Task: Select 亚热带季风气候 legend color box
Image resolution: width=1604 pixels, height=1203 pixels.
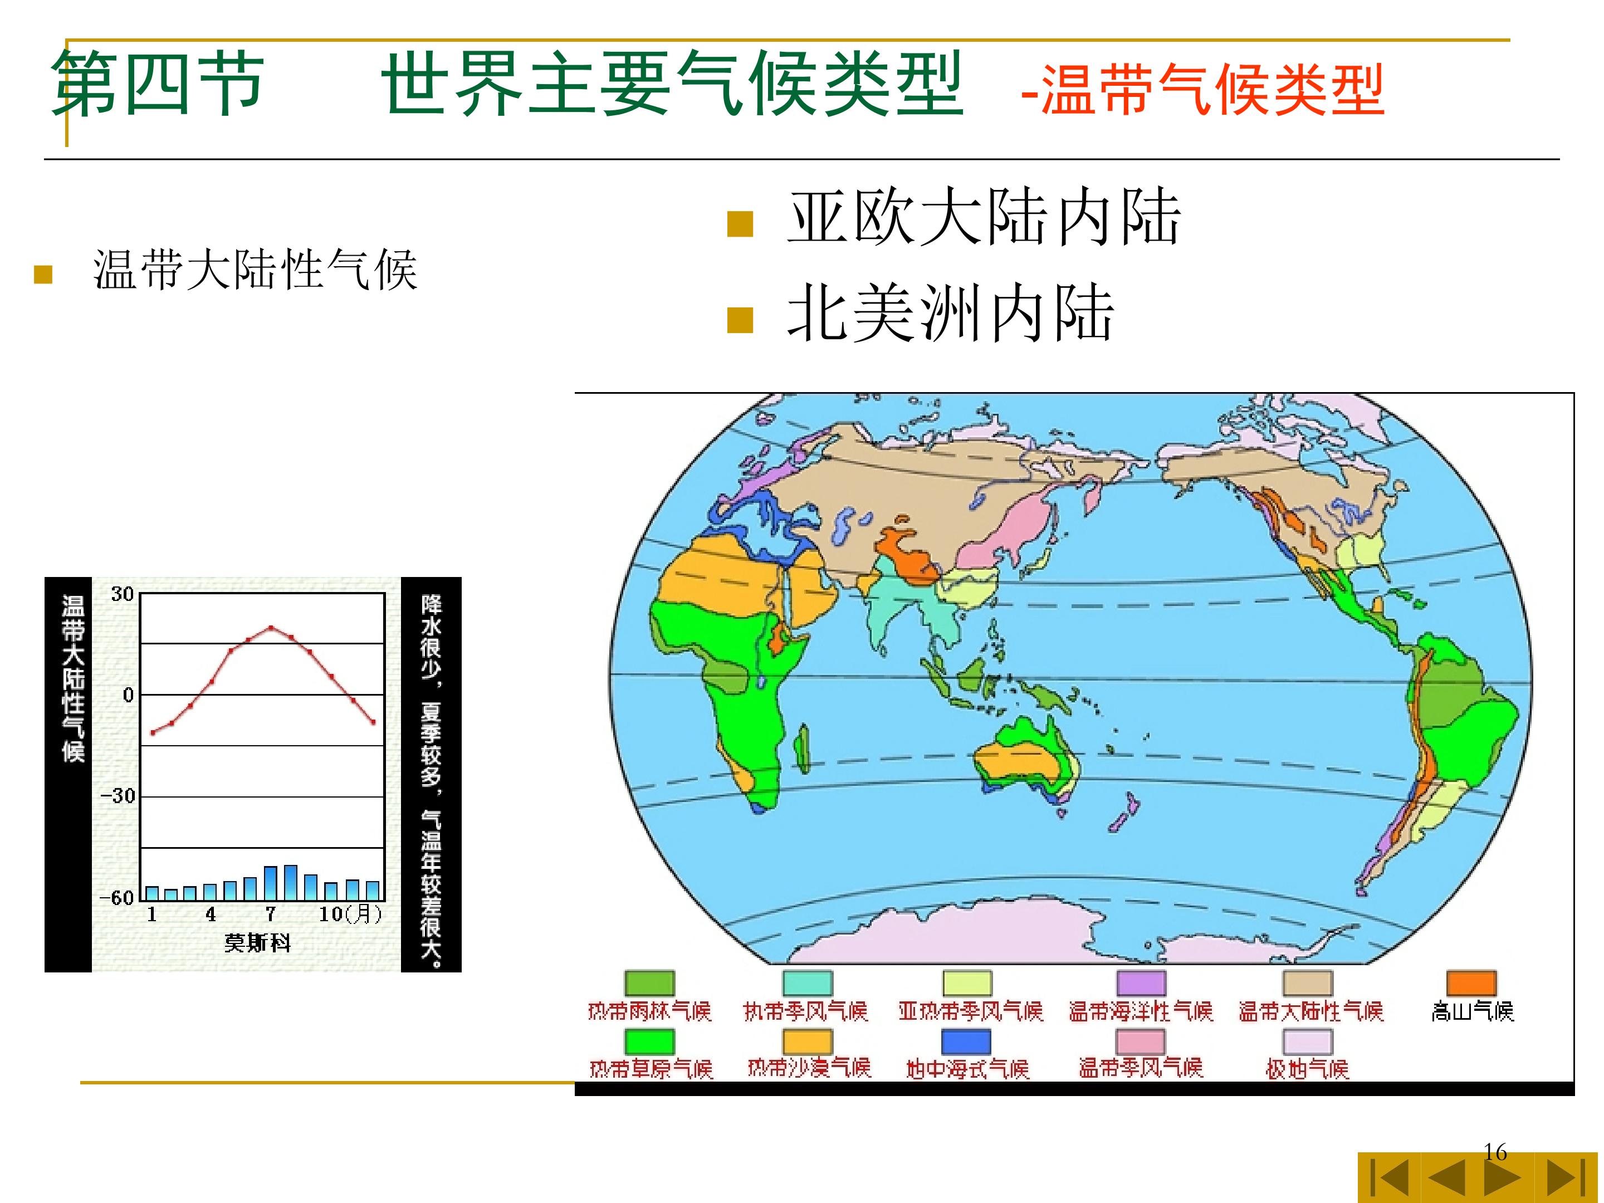Action: click(x=967, y=983)
